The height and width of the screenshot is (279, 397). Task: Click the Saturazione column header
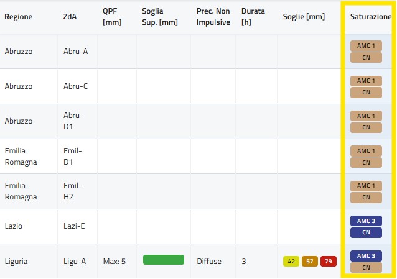370,17
